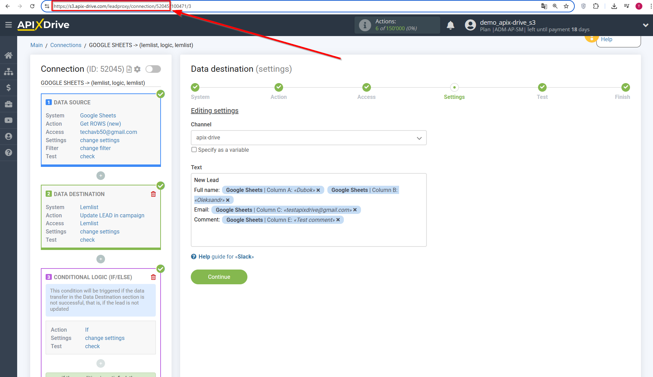Viewport: 653px width, 377px height.
Task: Remove the Column C email tag
Action: tap(355, 210)
